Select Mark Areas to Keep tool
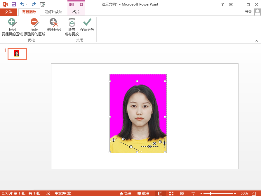 point(12,27)
